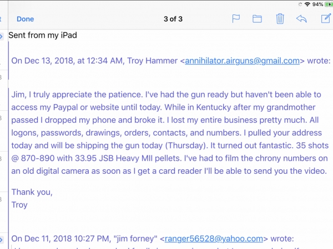Tap the 'Troy' signature name
Screen dimensions: 333x249
[x=19, y=205]
